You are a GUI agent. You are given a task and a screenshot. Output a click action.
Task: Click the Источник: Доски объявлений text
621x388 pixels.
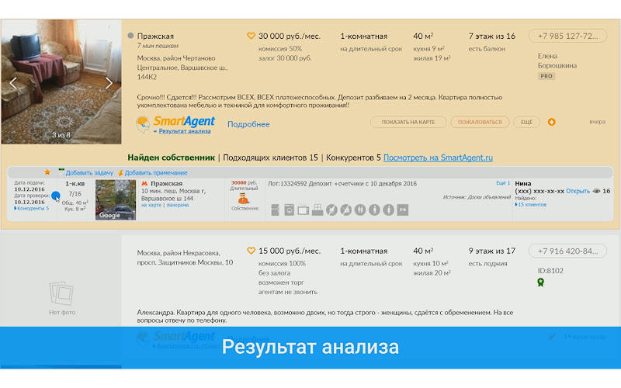click(477, 197)
